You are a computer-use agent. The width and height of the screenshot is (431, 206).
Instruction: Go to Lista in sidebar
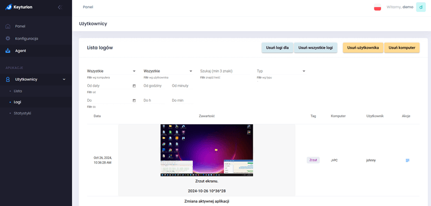[18, 91]
